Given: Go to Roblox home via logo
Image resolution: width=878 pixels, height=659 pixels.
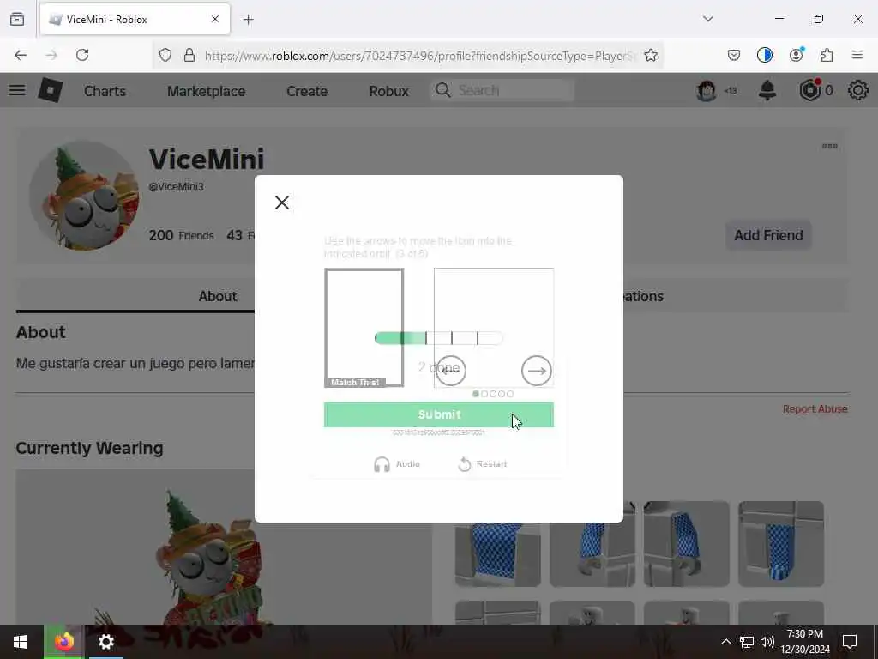Looking at the screenshot, I should (x=50, y=90).
